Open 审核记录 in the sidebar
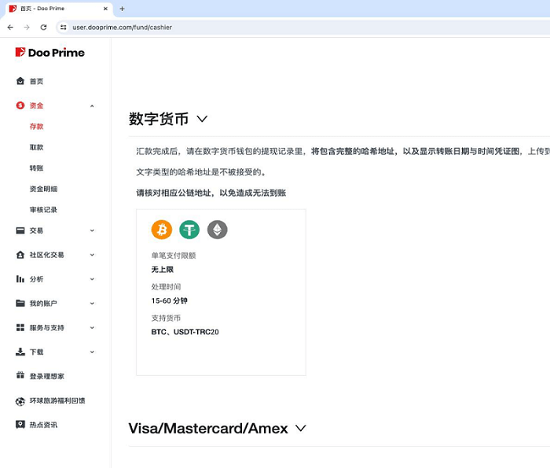This screenshot has height=468, width=550. pos(43,209)
